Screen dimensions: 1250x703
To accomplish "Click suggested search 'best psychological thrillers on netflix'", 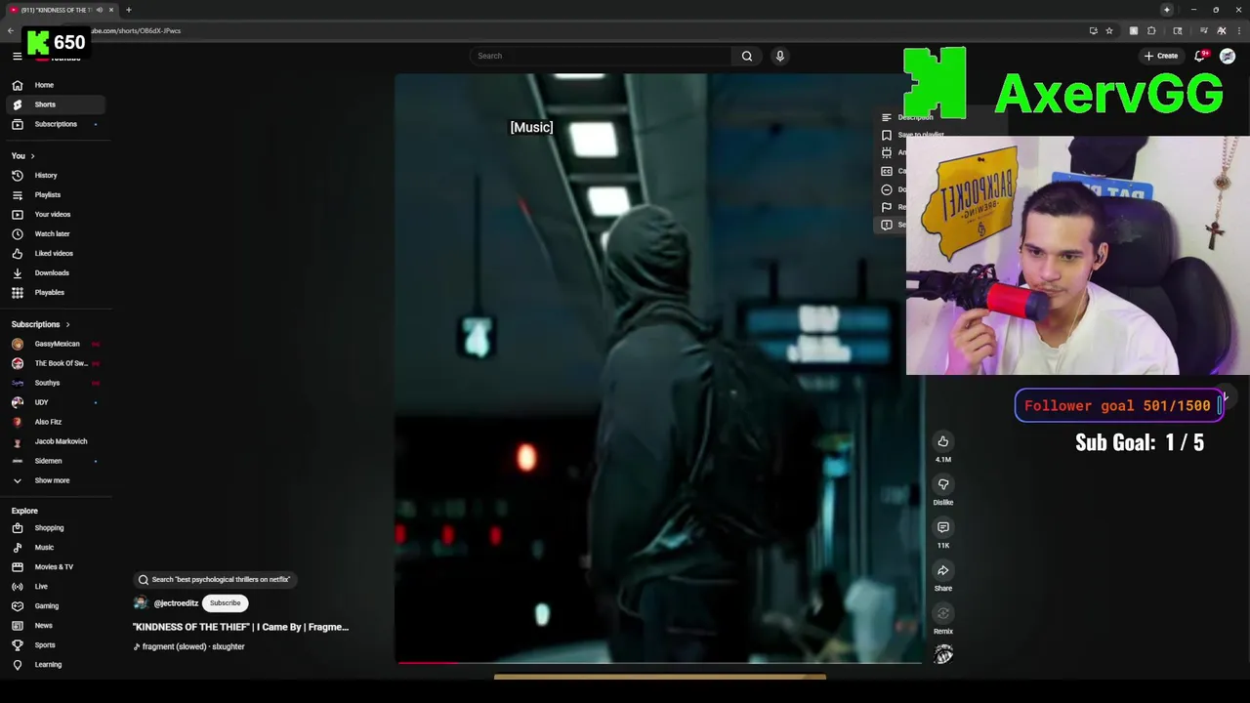I will [214, 580].
